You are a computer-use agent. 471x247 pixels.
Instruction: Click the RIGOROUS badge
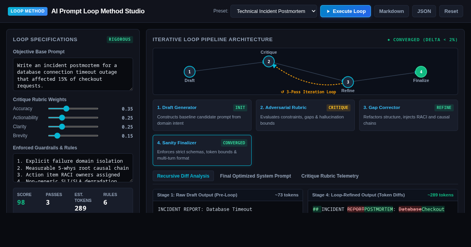[120, 40]
